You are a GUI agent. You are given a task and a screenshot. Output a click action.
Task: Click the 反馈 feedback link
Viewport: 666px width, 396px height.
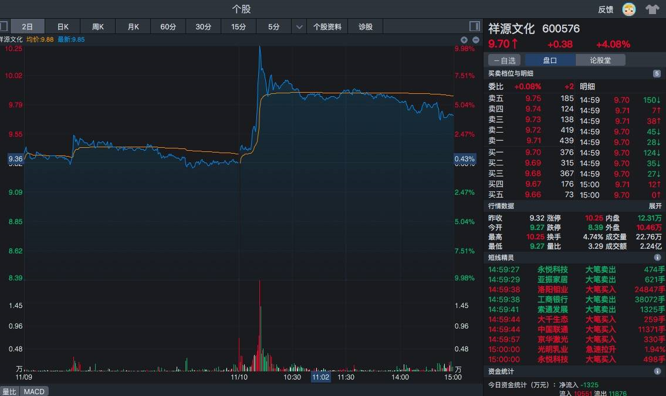[606, 9]
